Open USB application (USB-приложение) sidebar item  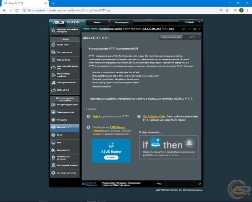point(65,82)
